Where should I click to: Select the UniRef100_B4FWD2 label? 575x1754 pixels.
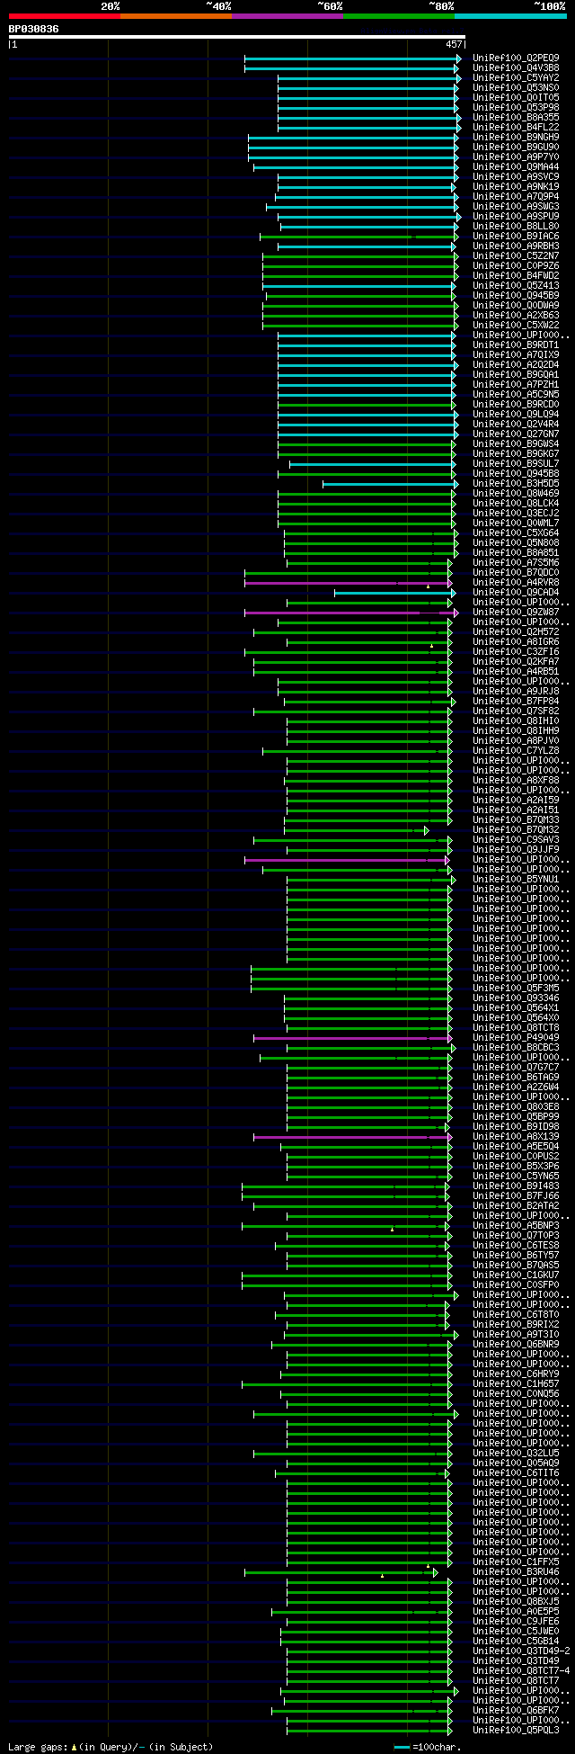(x=516, y=275)
